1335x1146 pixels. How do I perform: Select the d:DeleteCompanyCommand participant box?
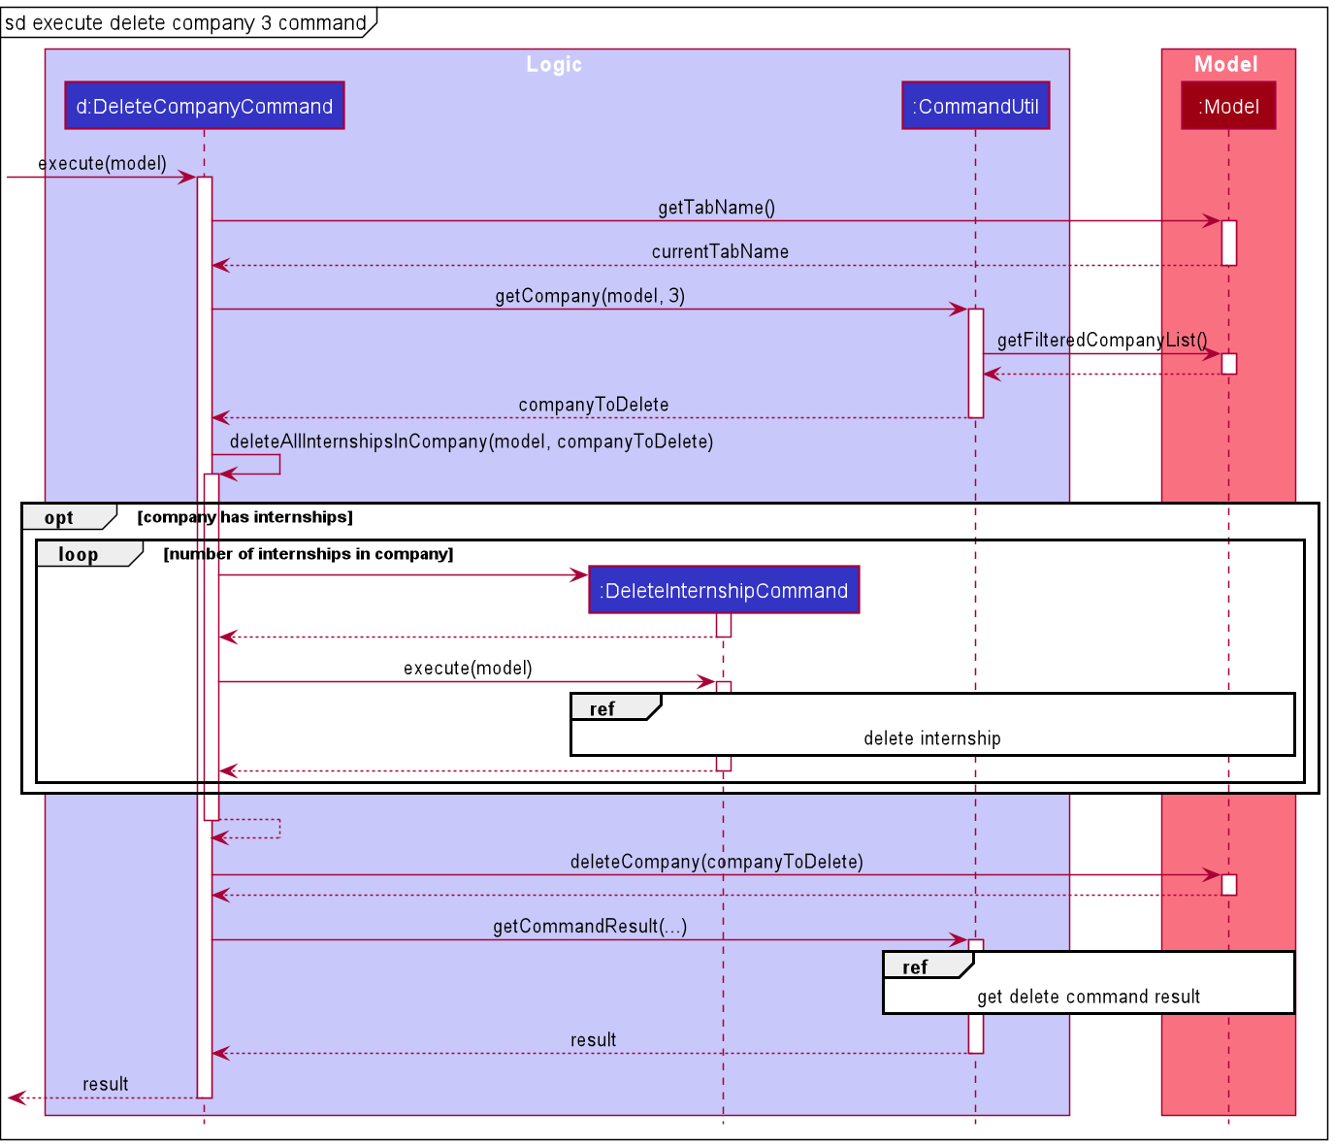pos(205,106)
